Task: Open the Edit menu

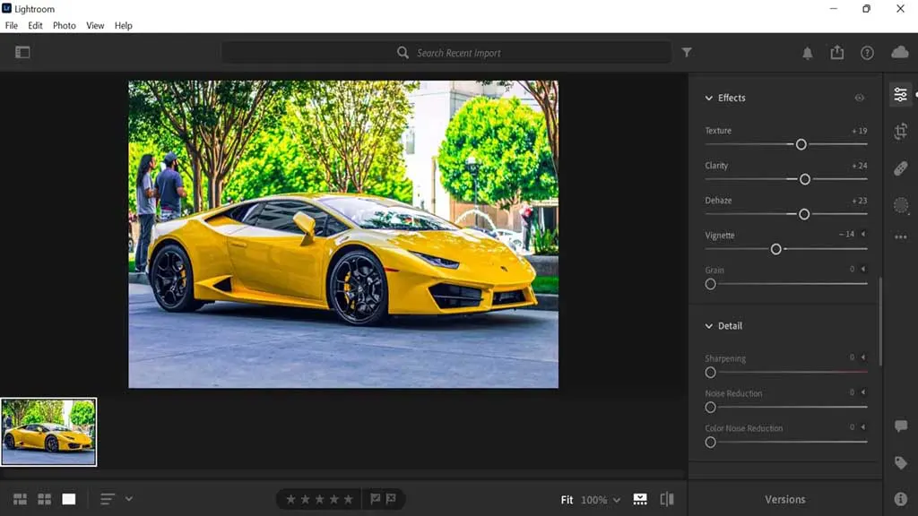Action: coord(35,26)
